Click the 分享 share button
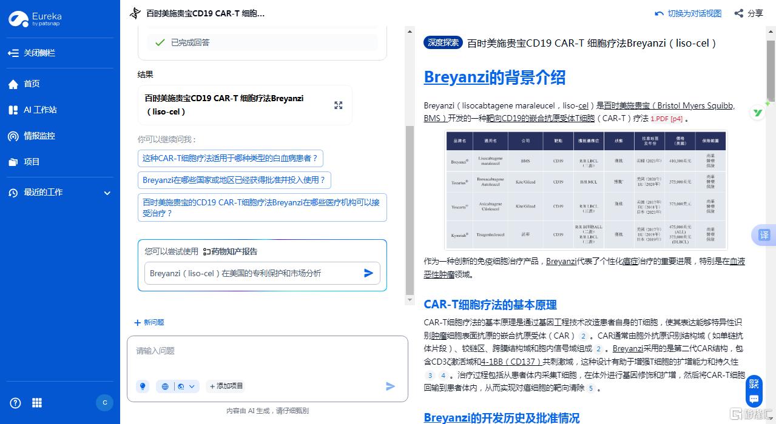Screen dimensions: 776x424 (748, 13)
